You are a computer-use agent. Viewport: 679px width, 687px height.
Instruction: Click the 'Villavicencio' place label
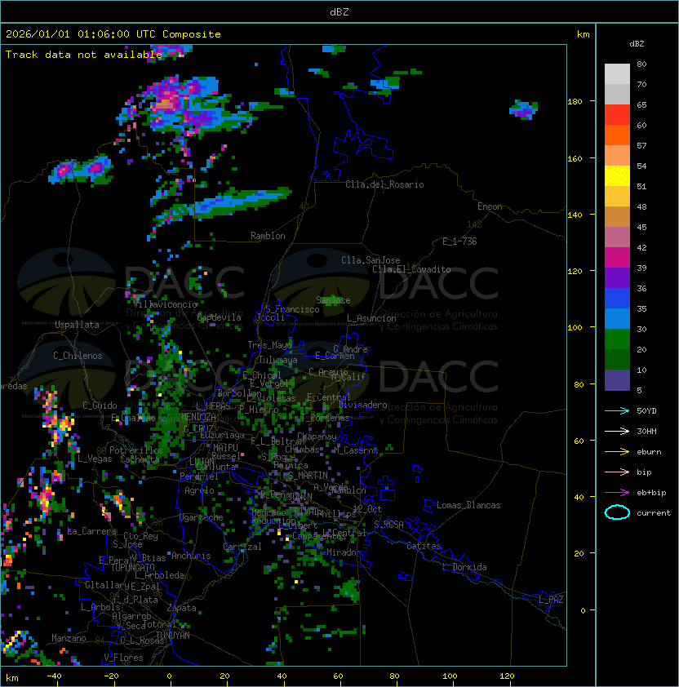click(165, 304)
